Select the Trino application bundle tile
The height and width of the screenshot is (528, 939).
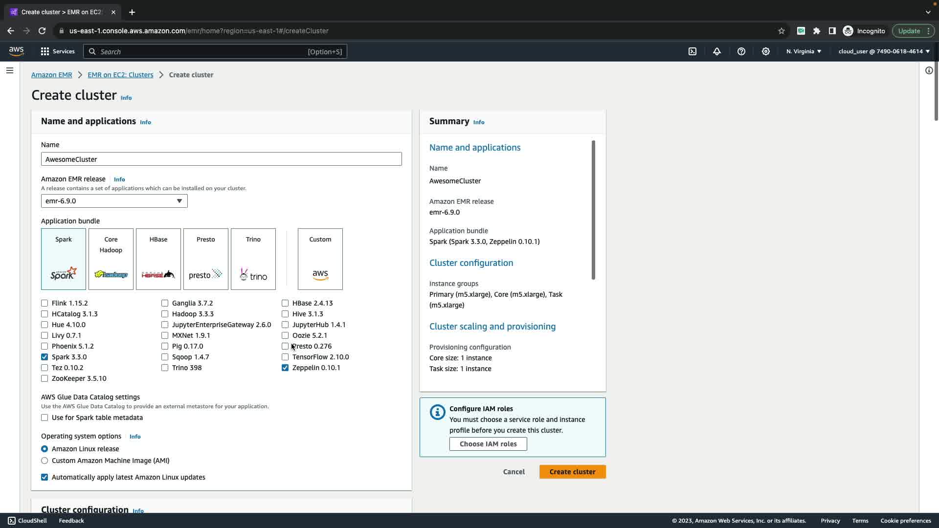pos(253,259)
